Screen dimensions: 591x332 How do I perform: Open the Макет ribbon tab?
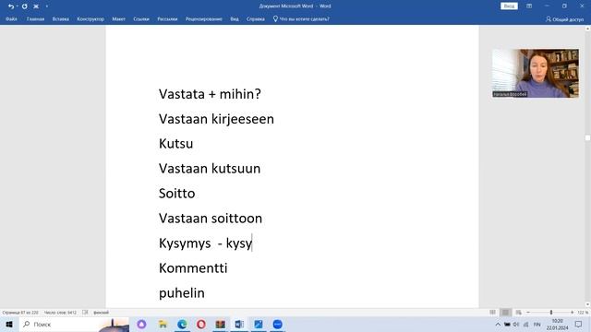pyautogui.click(x=118, y=18)
